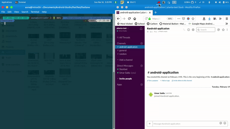
Task: Close the android-application Firefox tab
Action: pos(150,13)
